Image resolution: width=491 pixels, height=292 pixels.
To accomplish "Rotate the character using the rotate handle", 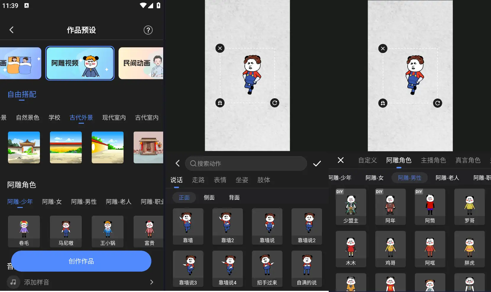I will 275,103.
